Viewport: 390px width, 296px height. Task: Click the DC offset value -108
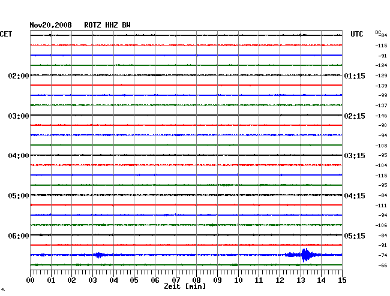(x=381, y=146)
